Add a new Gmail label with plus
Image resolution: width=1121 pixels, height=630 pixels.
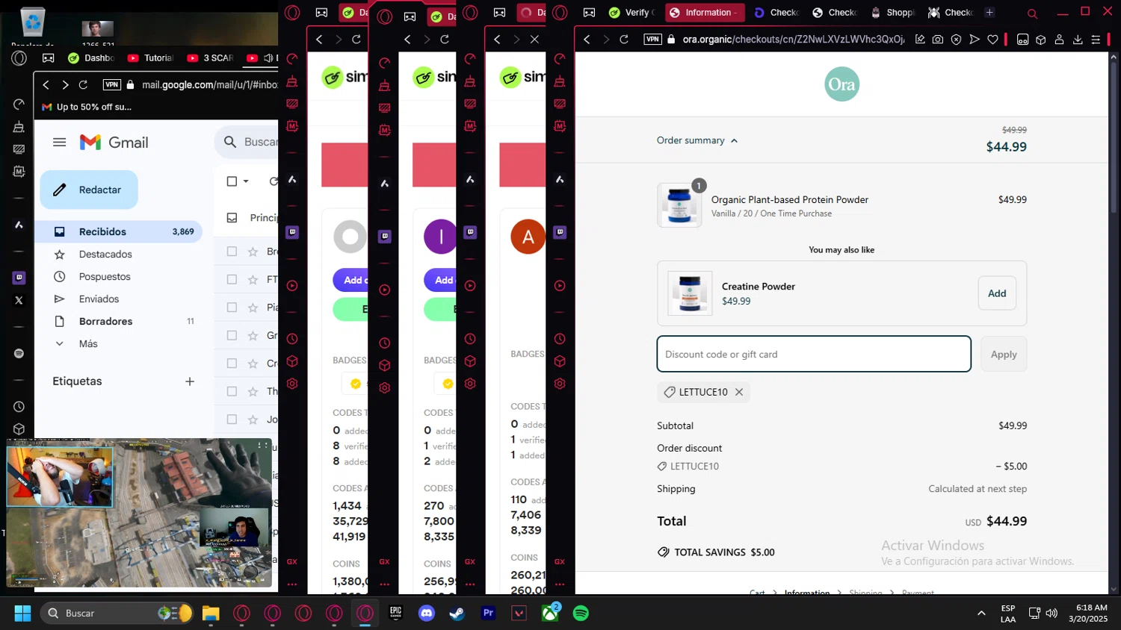coord(190,381)
